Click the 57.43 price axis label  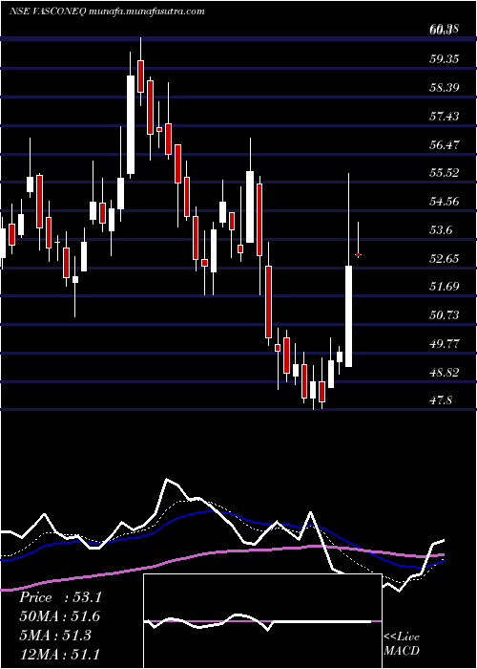[445, 116]
